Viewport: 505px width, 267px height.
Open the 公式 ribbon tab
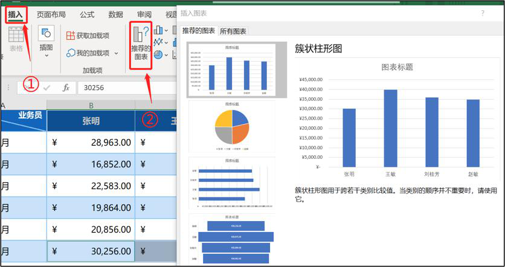pos(87,14)
